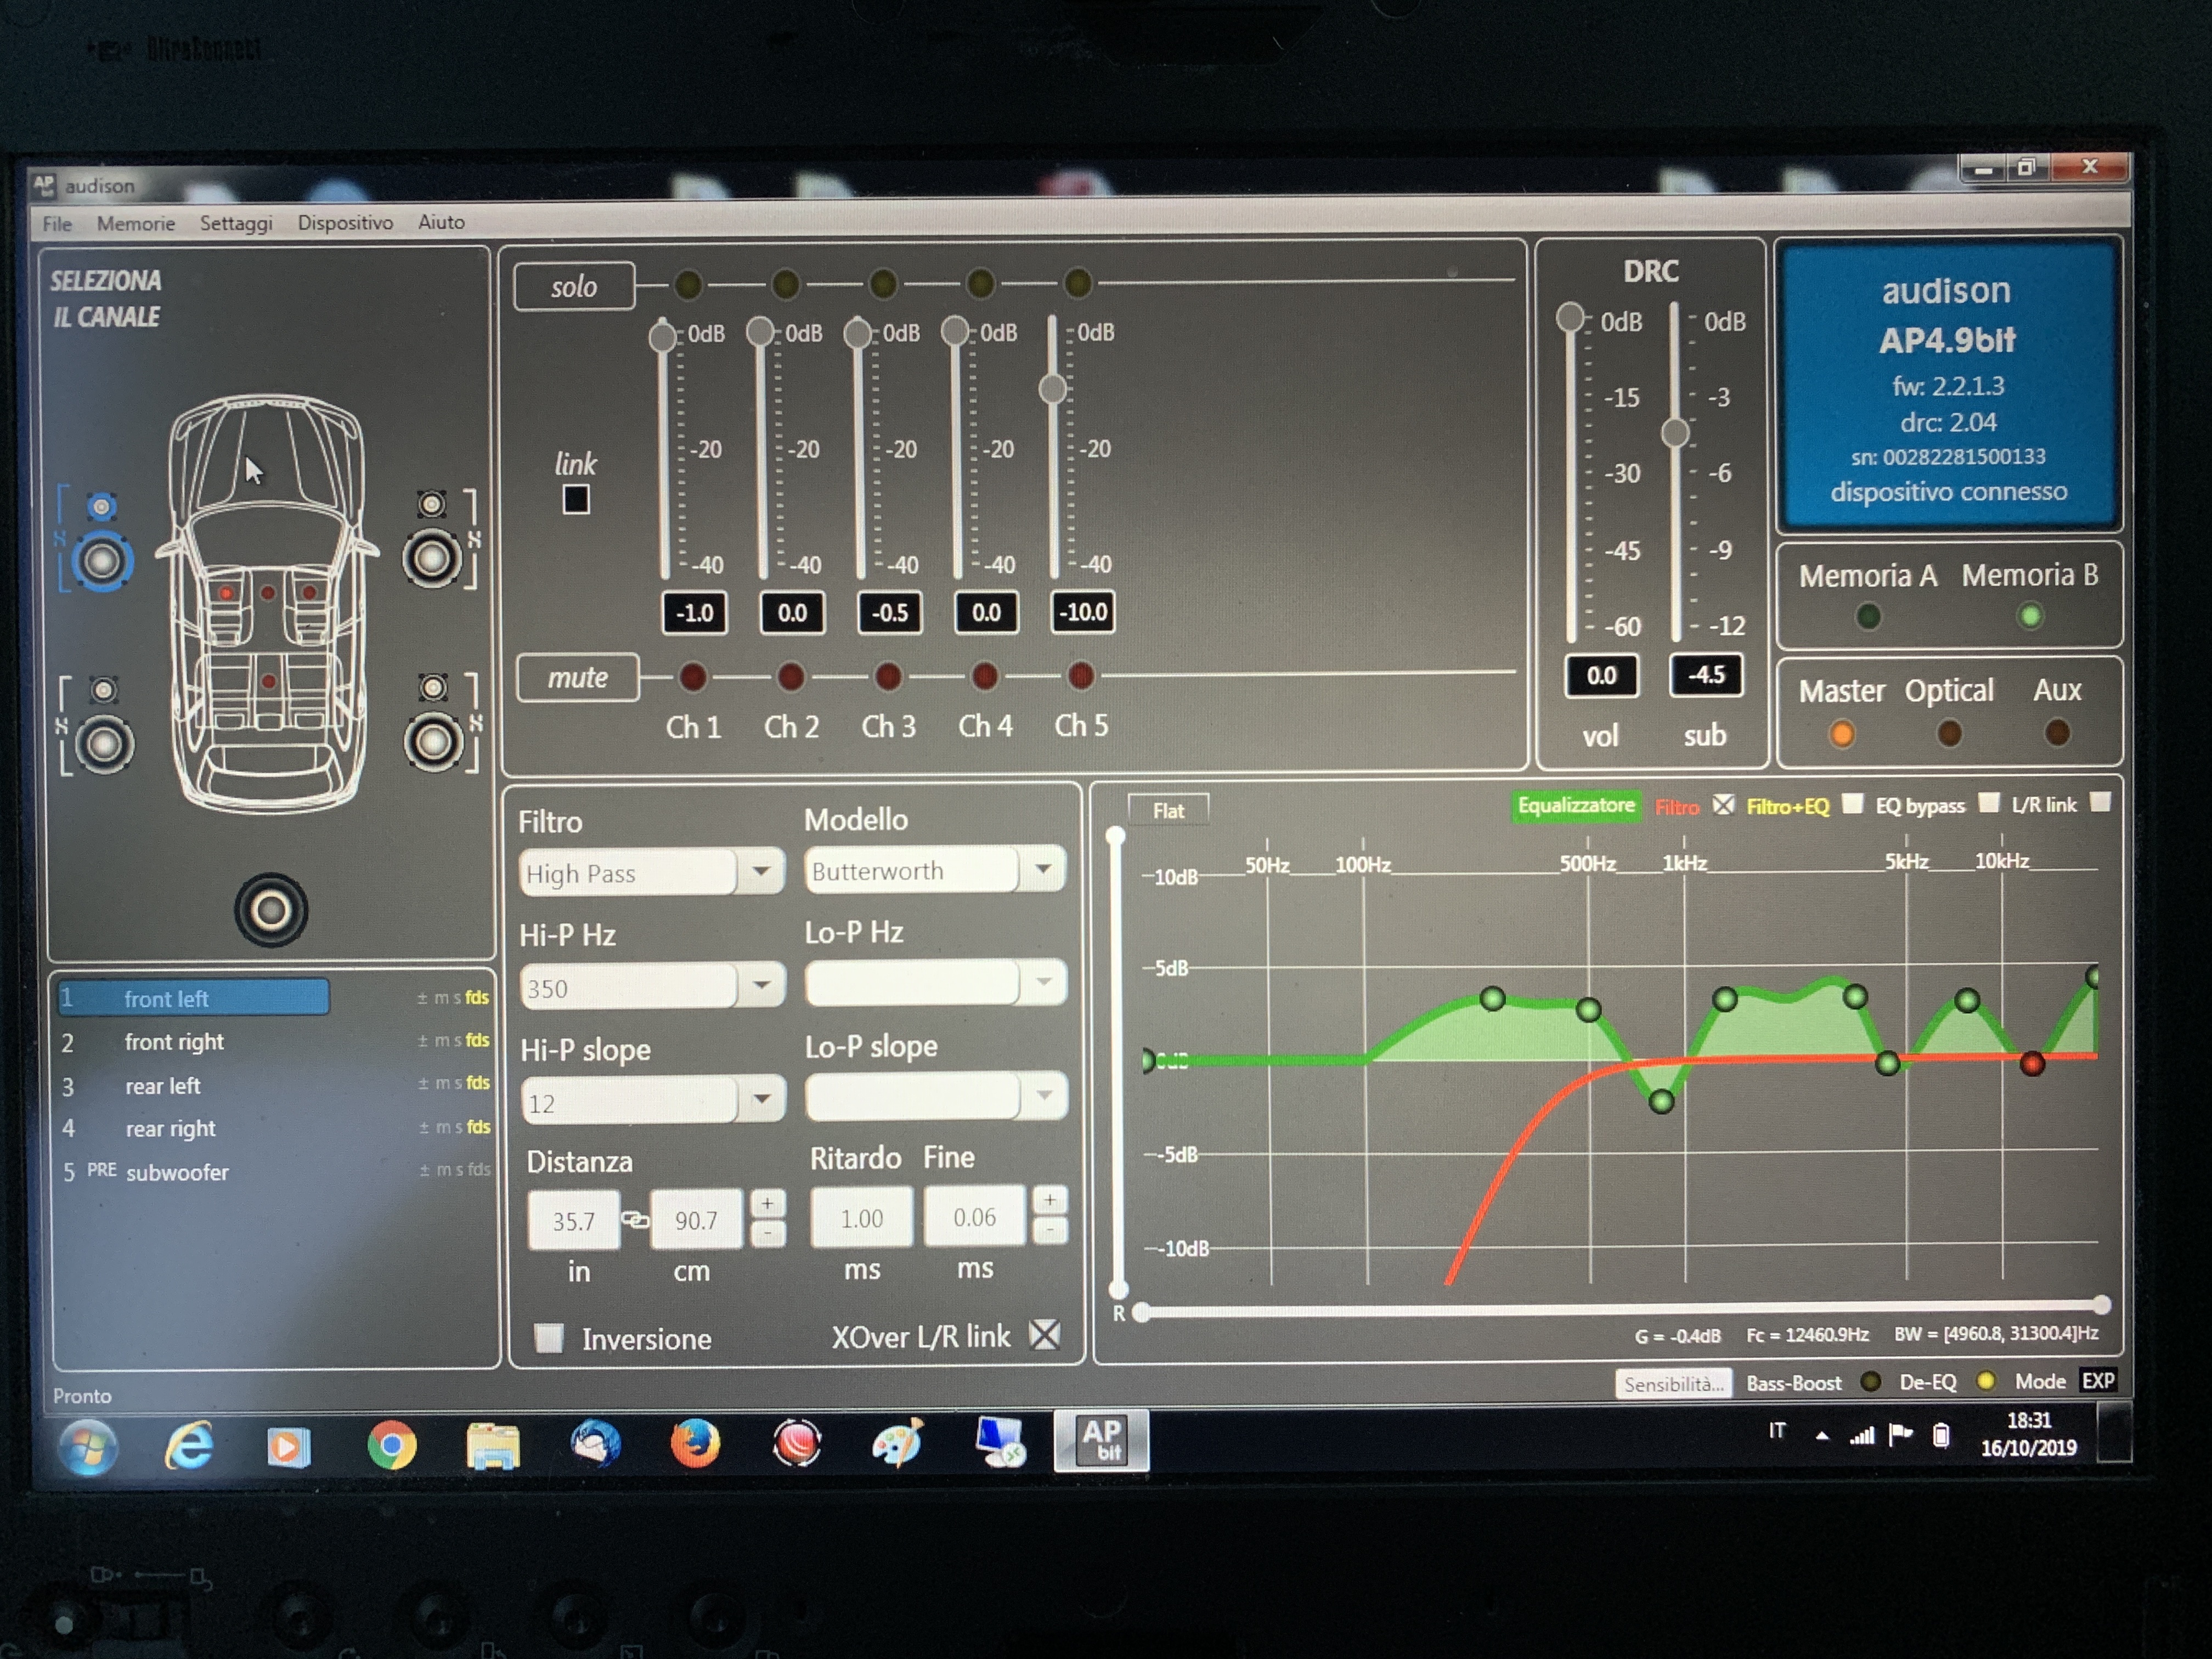Toggle the channel link checkbox
Viewport: 2212px width, 1659px height.
(576, 499)
